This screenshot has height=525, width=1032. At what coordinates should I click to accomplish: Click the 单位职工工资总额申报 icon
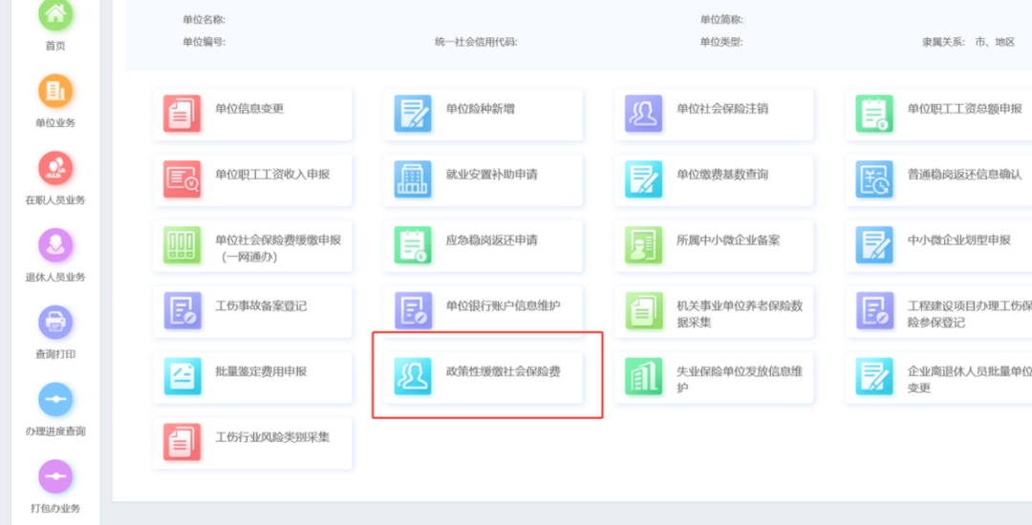[x=874, y=114]
